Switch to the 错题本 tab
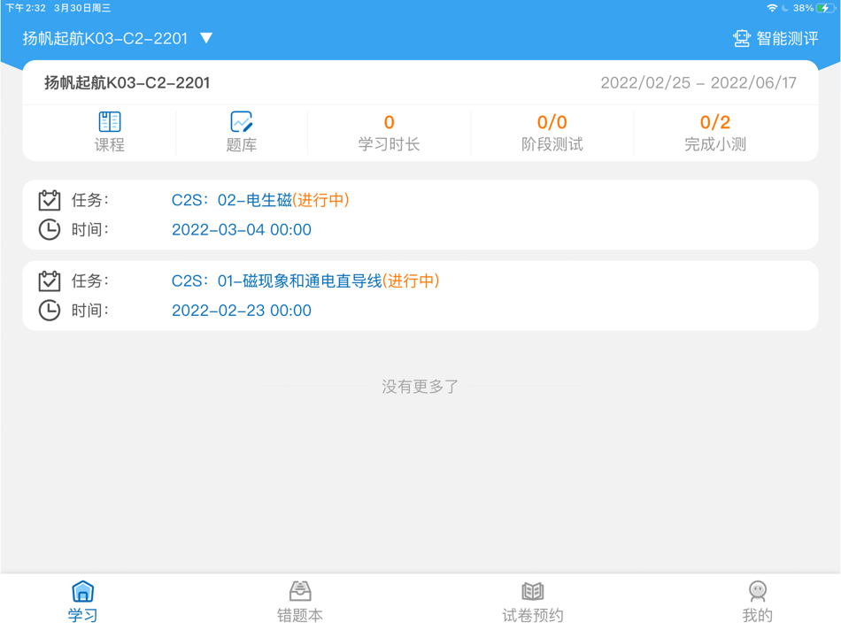This screenshot has height=630, width=841. [300, 600]
